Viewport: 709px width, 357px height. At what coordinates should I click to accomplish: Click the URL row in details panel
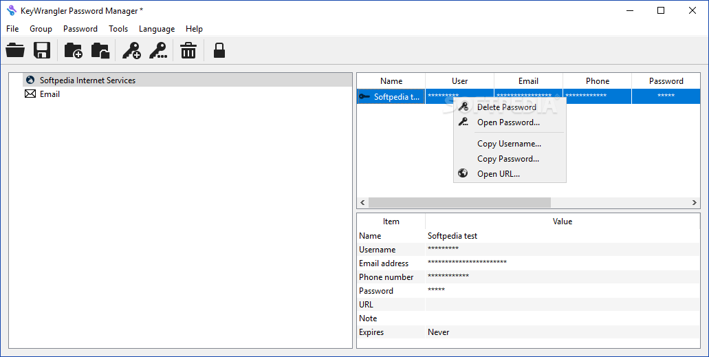(x=528, y=305)
